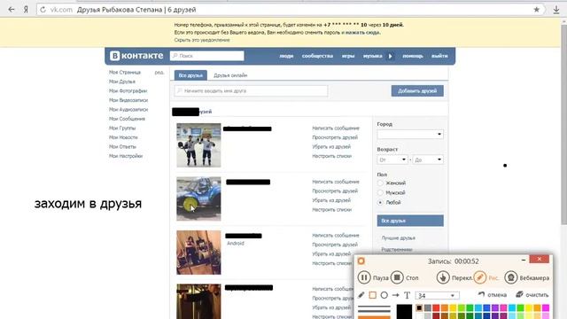Screen dimensions: 567x319
Task: Pick the purple color swatch
Action: click(x=495, y=308)
